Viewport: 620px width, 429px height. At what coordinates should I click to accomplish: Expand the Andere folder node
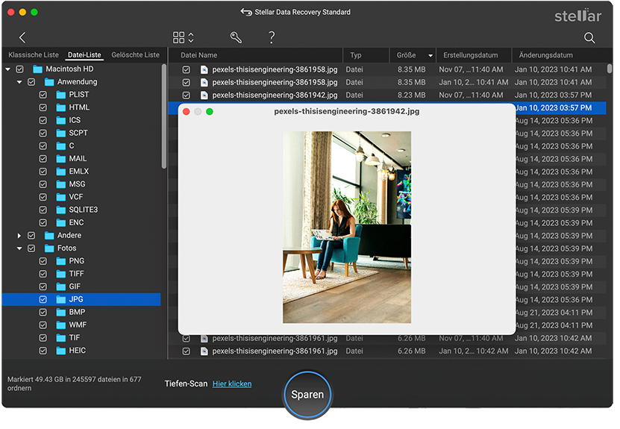pos(19,236)
